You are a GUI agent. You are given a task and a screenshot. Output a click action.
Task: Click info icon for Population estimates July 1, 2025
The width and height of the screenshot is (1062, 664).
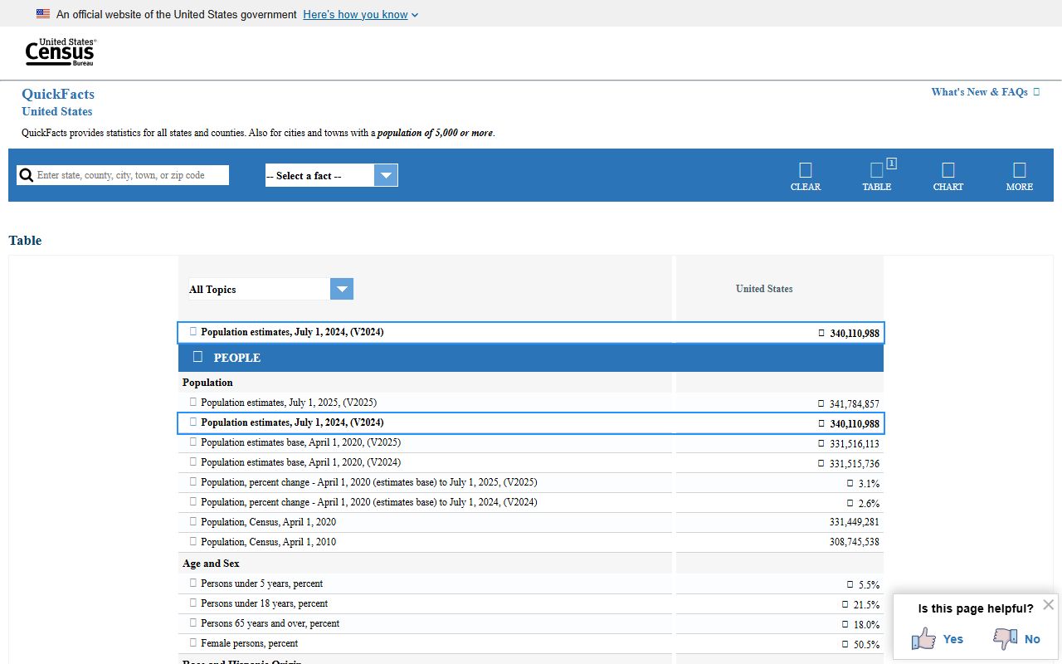193,402
